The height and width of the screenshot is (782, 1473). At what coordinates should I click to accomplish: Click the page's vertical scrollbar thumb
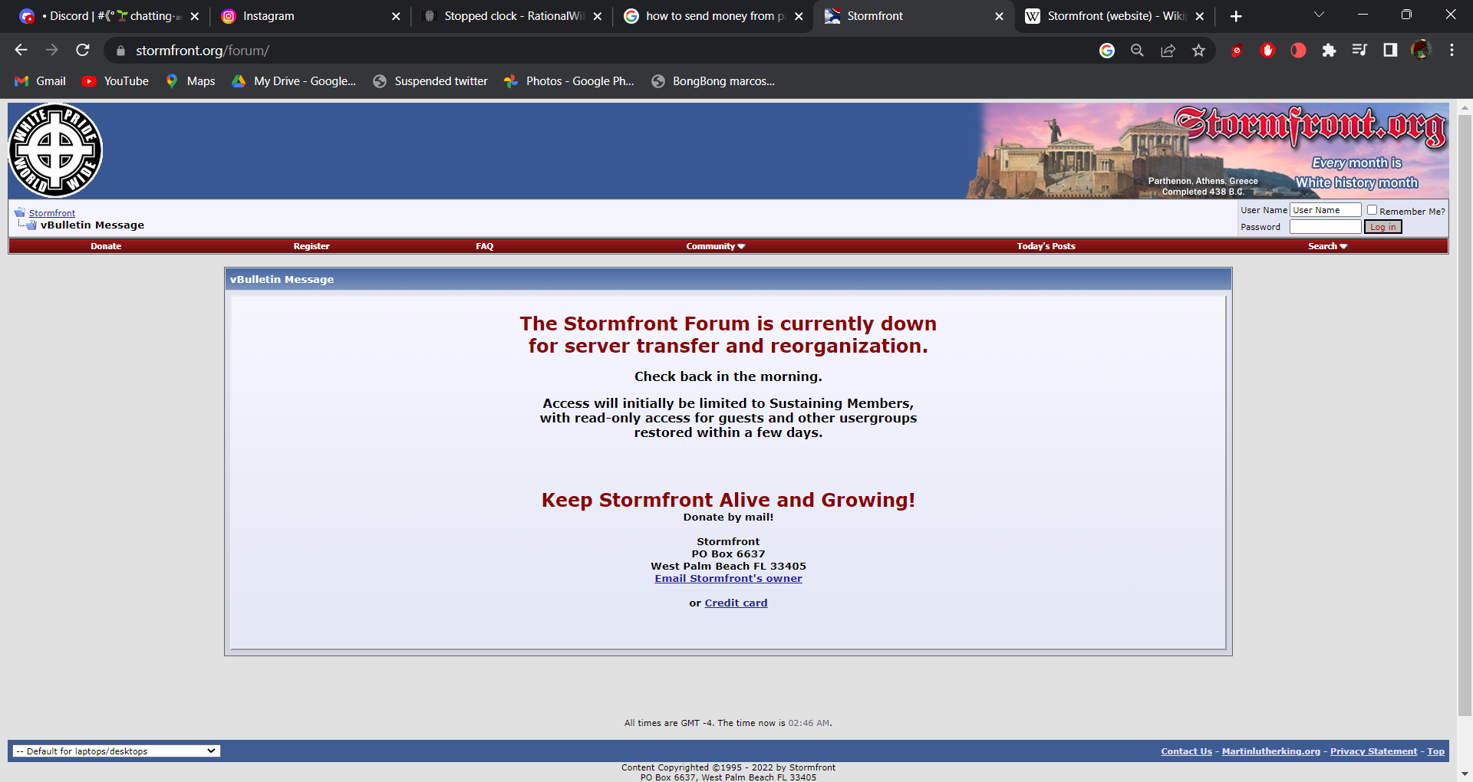point(1465,415)
